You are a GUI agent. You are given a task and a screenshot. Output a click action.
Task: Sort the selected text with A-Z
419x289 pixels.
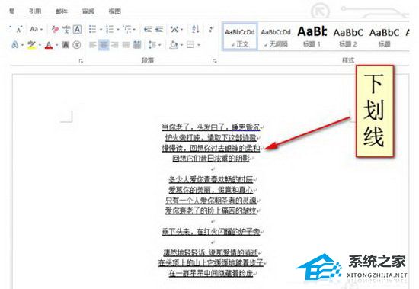[x=196, y=29]
